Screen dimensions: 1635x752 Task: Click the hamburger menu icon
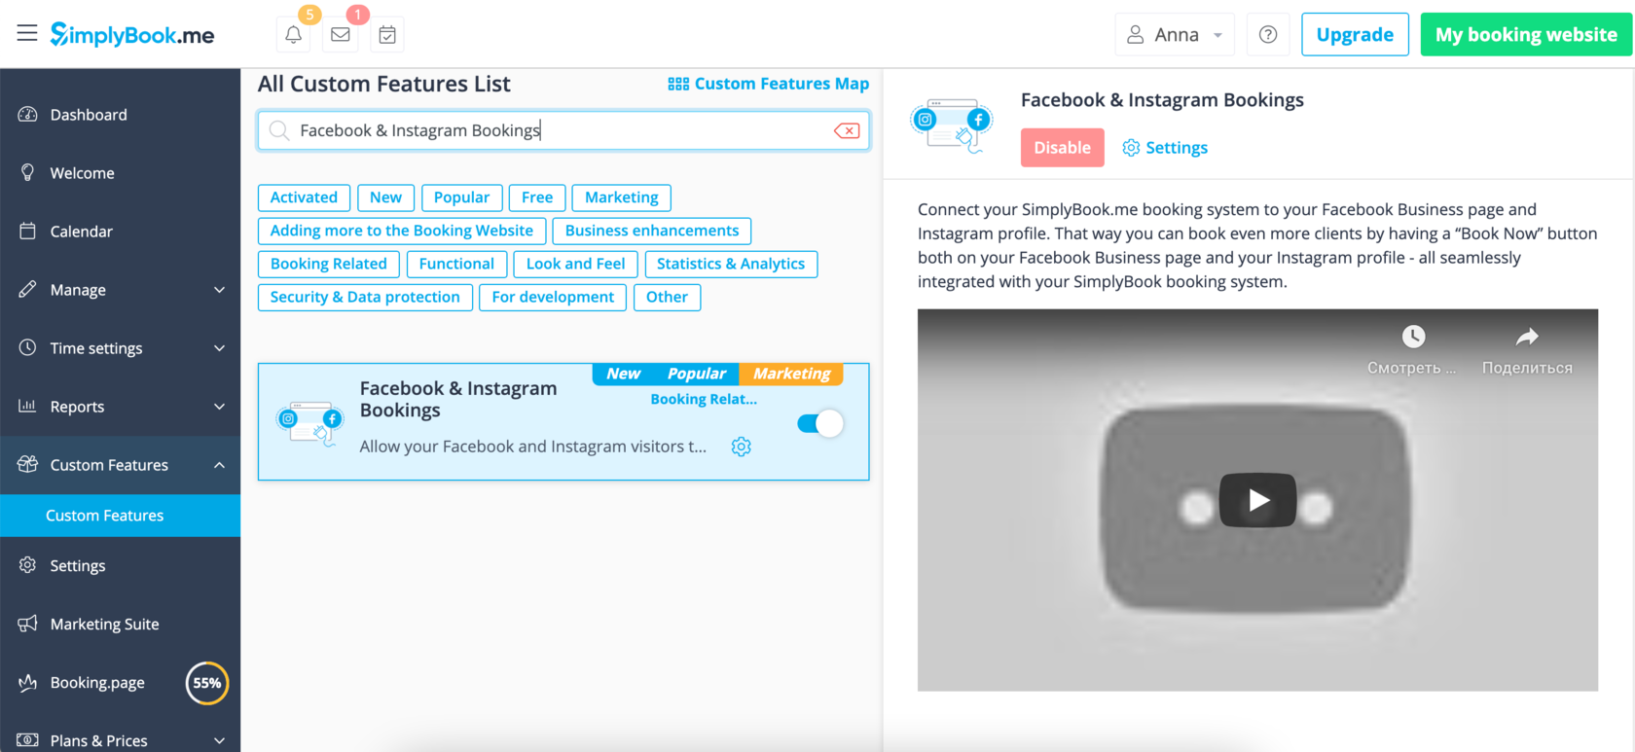[x=27, y=34]
